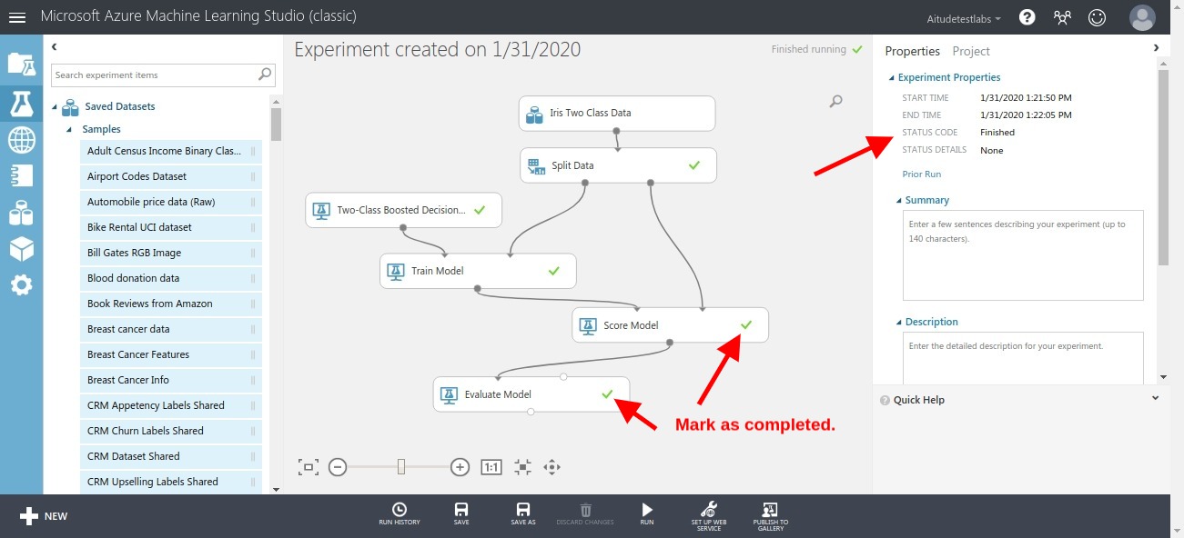
Task: Click the canvas zoom slider
Action: pyautogui.click(x=400, y=465)
